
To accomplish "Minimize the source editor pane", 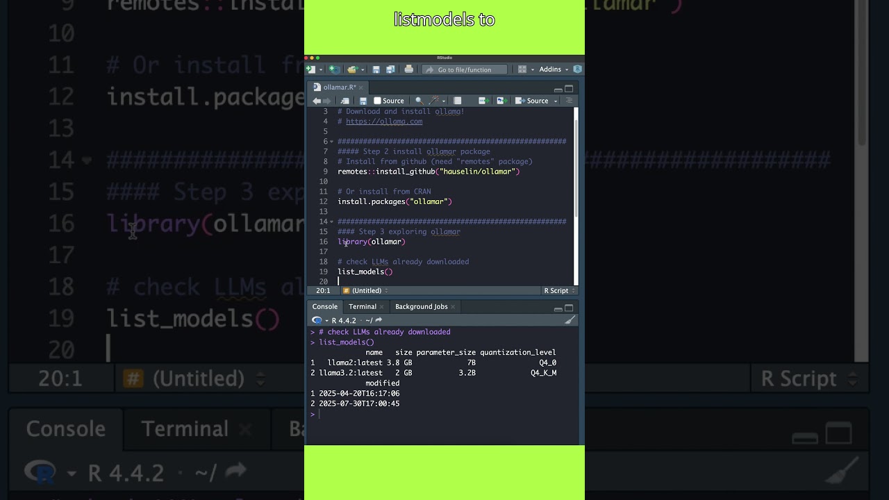I will [558, 90].
